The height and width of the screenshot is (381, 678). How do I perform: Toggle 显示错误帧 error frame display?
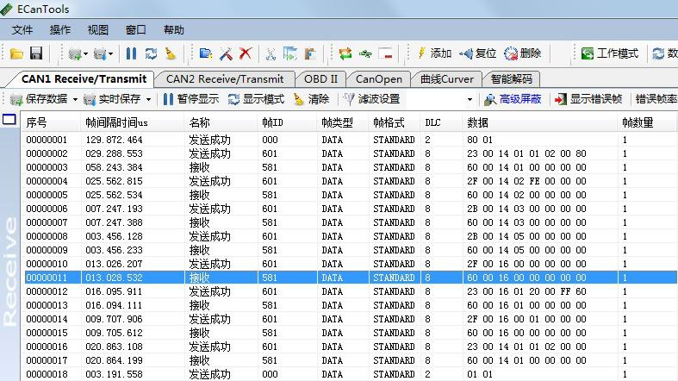tap(587, 99)
